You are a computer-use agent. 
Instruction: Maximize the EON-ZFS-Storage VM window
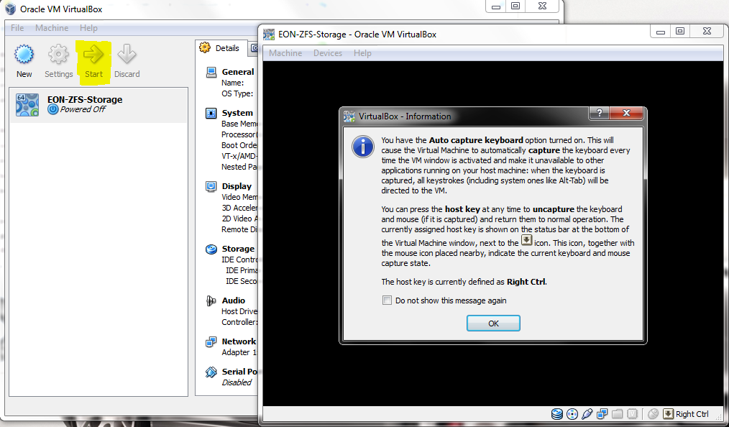(680, 31)
